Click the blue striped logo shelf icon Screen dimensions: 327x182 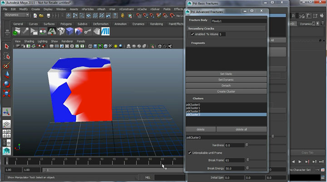click(x=105, y=31)
